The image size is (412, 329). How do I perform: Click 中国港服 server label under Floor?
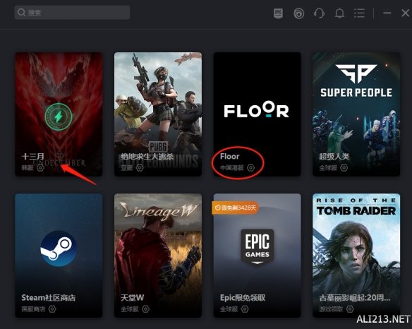(x=231, y=167)
